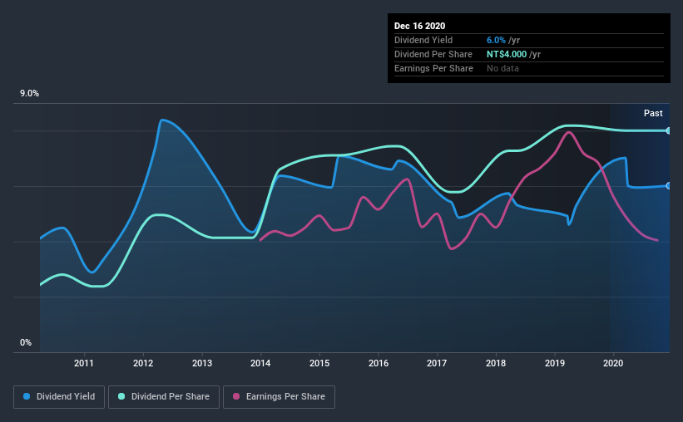Click the NT$4.000 dividend per share value
The width and height of the screenshot is (683, 422).
point(507,54)
